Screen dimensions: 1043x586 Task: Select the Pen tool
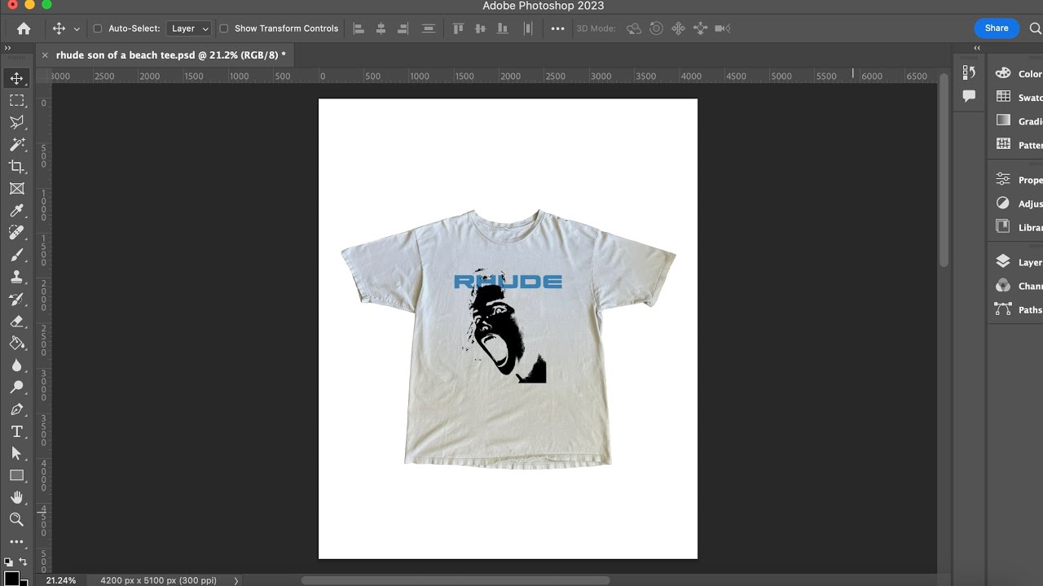pyautogui.click(x=16, y=409)
